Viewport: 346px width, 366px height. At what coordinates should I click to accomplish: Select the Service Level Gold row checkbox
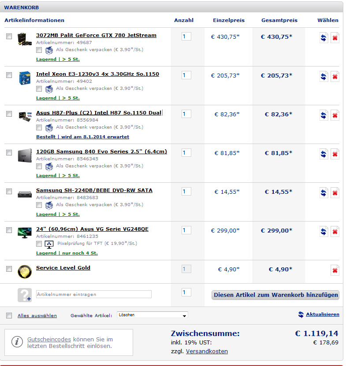[x=9, y=269]
